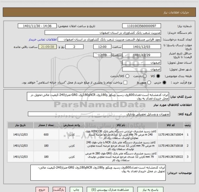199x192 pixels.
Task: Click delivery city اصفهان field
Action: [142, 69]
